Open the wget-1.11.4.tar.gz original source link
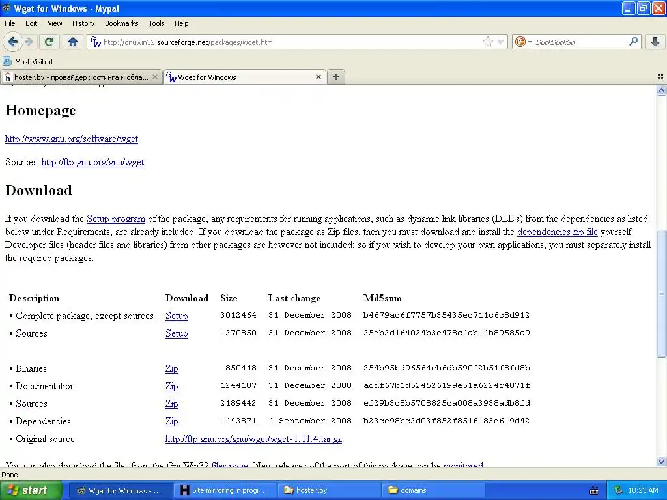Screen dimensions: 667x500 pos(253,439)
